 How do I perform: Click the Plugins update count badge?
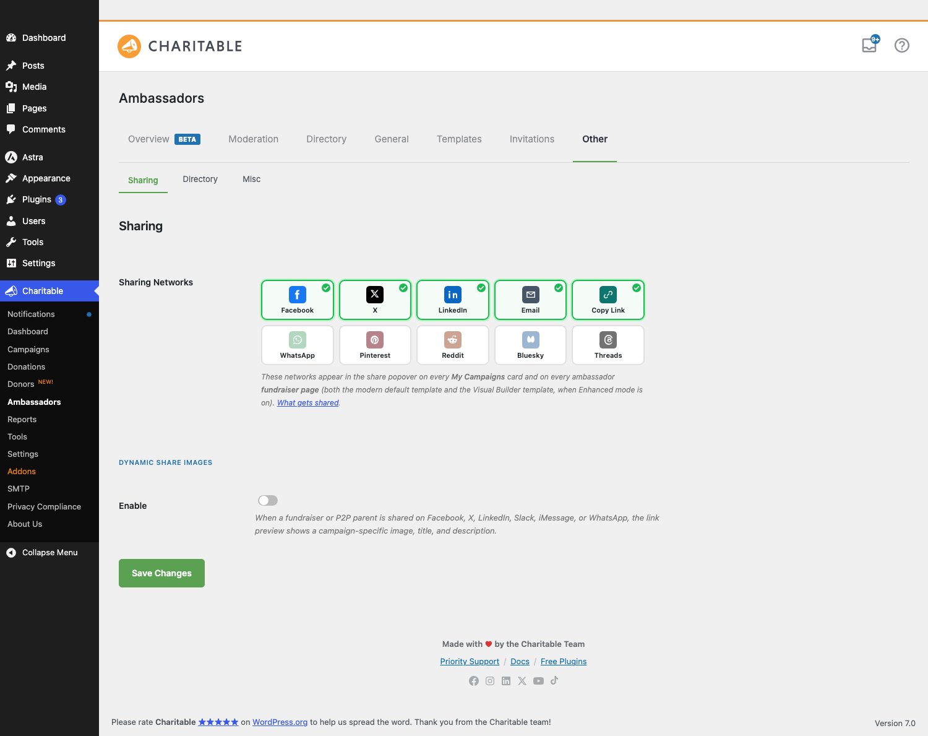click(x=61, y=200)
